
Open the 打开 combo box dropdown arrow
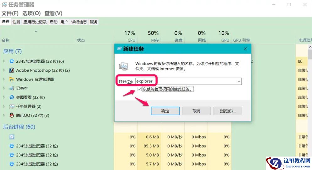239,81
